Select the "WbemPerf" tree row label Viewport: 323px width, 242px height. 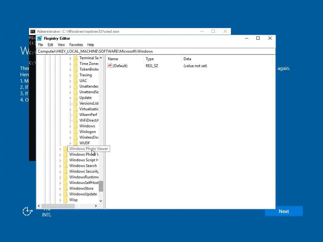(x=88, y=115)
